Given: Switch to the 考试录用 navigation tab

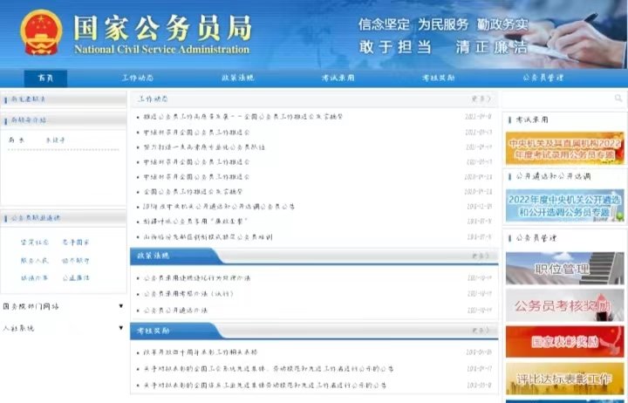Looking at the screenshot, I should pos(338,78).
